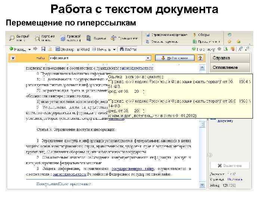Toggle the Найти binoculars search button
Image resolution: width=269 pixels, height=202 pixels.
(x=128, y=49)
